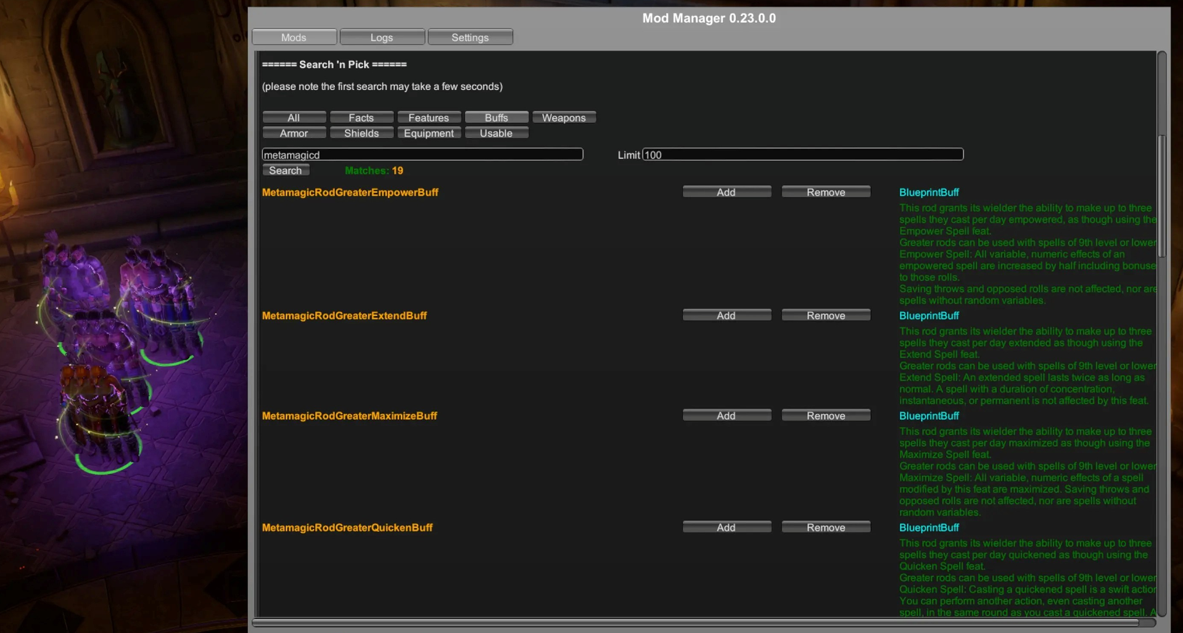Remove MetamagicRodGreaterExtendBuff
Image resolution: width=1183 pixels, height=633 pixels.
tap(825, 316)
